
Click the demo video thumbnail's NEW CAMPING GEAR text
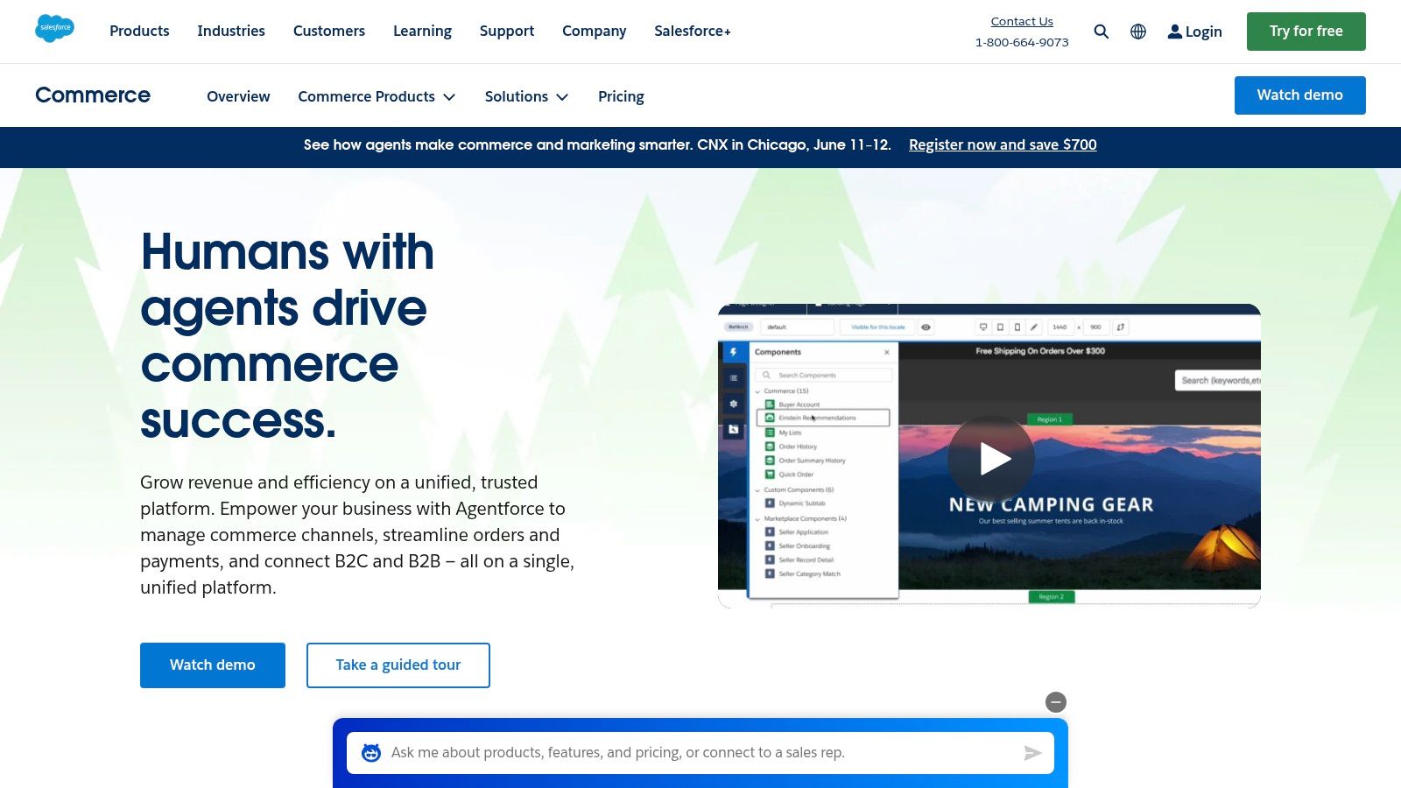(x=1051, y=505)
